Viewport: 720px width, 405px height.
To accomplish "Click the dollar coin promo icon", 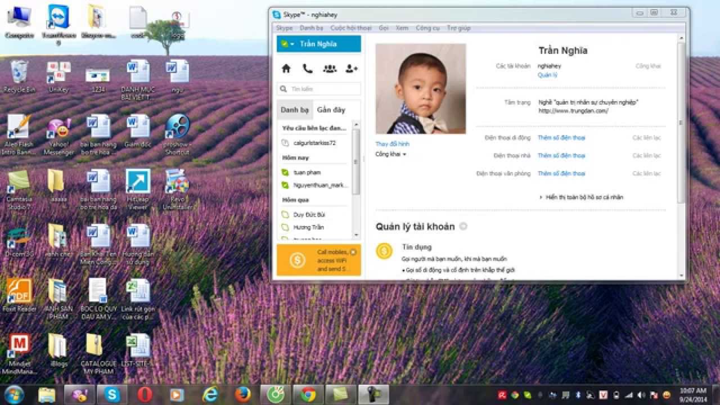I will (x=297, y=260).
